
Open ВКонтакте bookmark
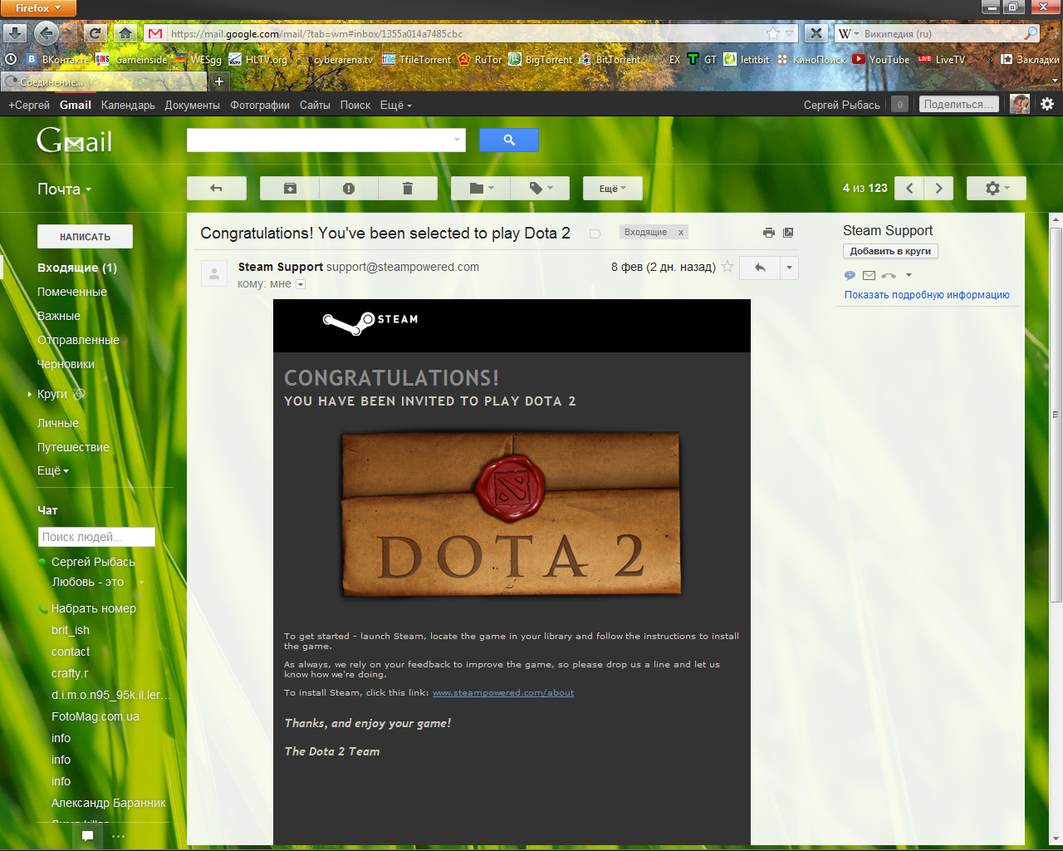coord(58,59)
